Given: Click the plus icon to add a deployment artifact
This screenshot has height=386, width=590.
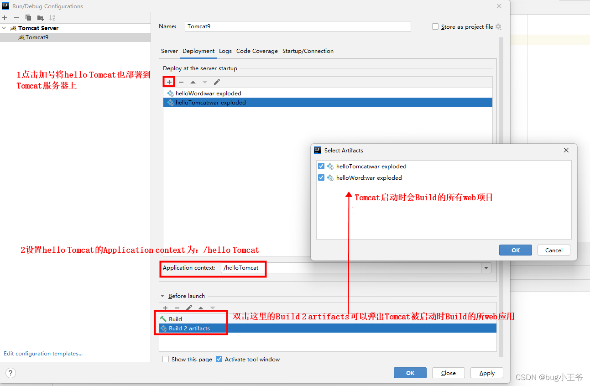Looking at the screenshot, I should coord(169,81).
